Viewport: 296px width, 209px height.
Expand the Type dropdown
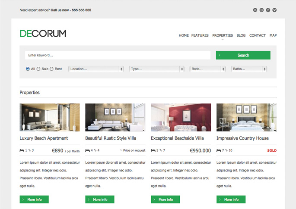(157, 69)
